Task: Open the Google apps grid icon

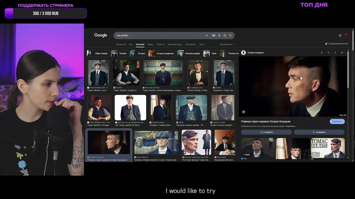Action: [x=340, y=35]
